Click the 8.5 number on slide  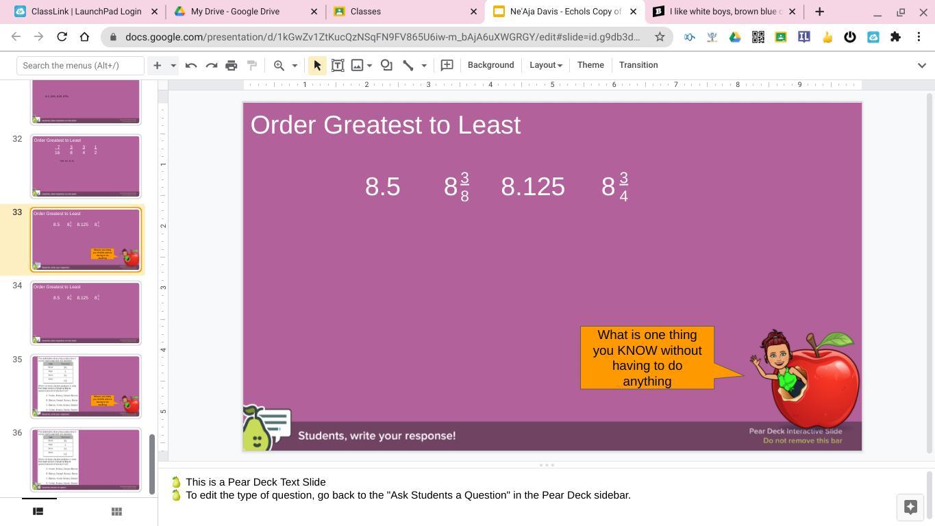tap(382, 186)
